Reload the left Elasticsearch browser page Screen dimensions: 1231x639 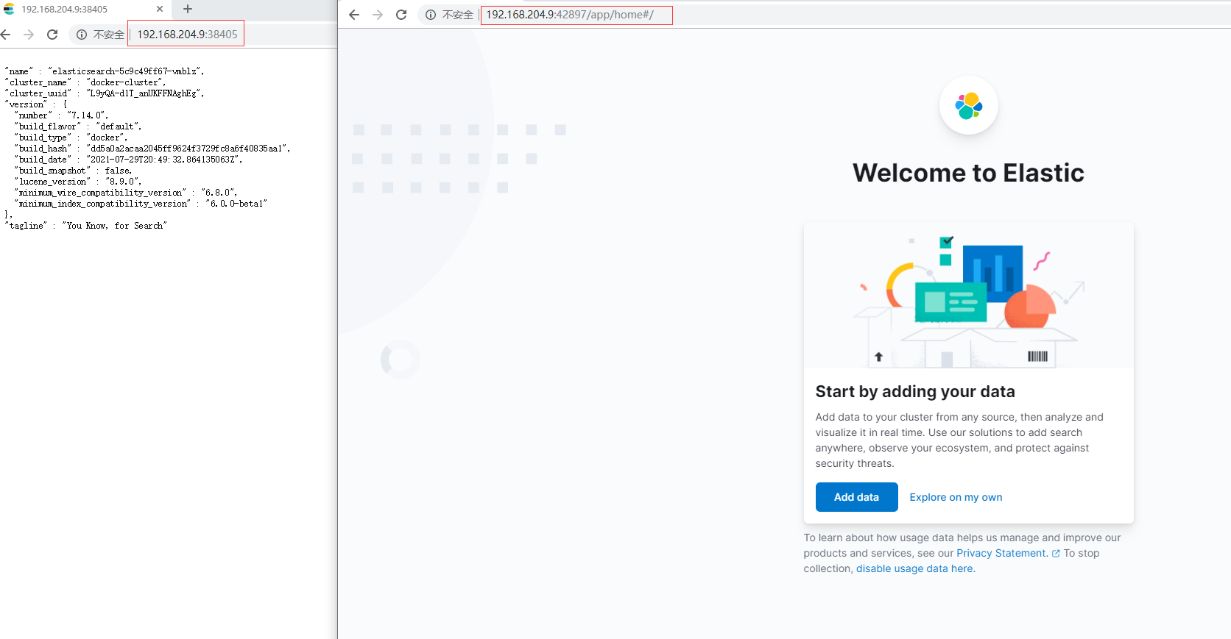52,35
